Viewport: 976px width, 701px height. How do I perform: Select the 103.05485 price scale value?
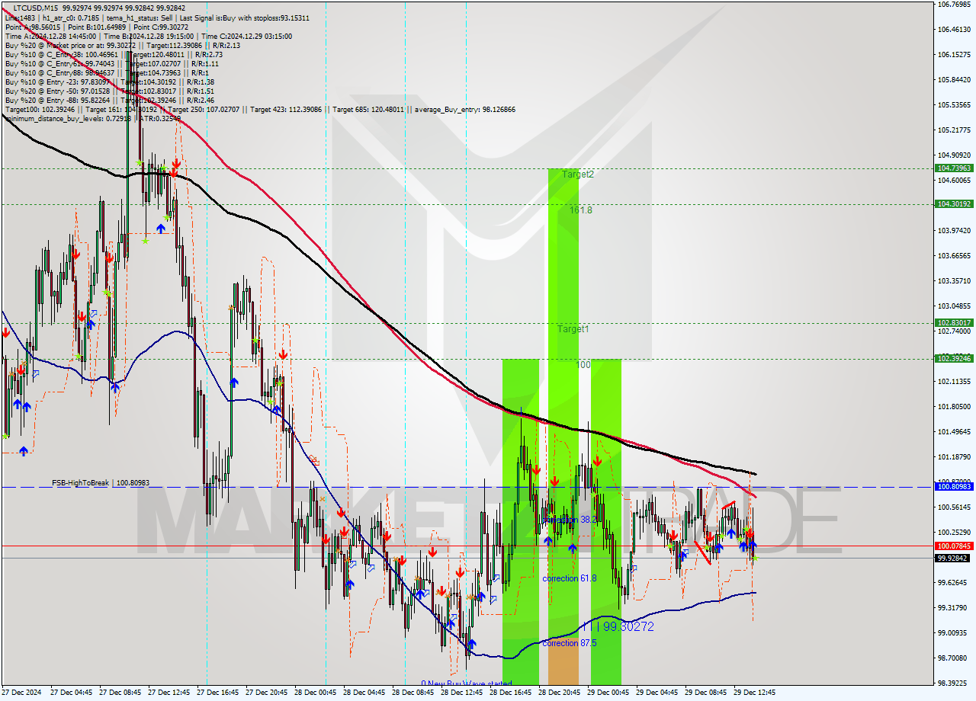pyautogui.click(x=954, y=306)
